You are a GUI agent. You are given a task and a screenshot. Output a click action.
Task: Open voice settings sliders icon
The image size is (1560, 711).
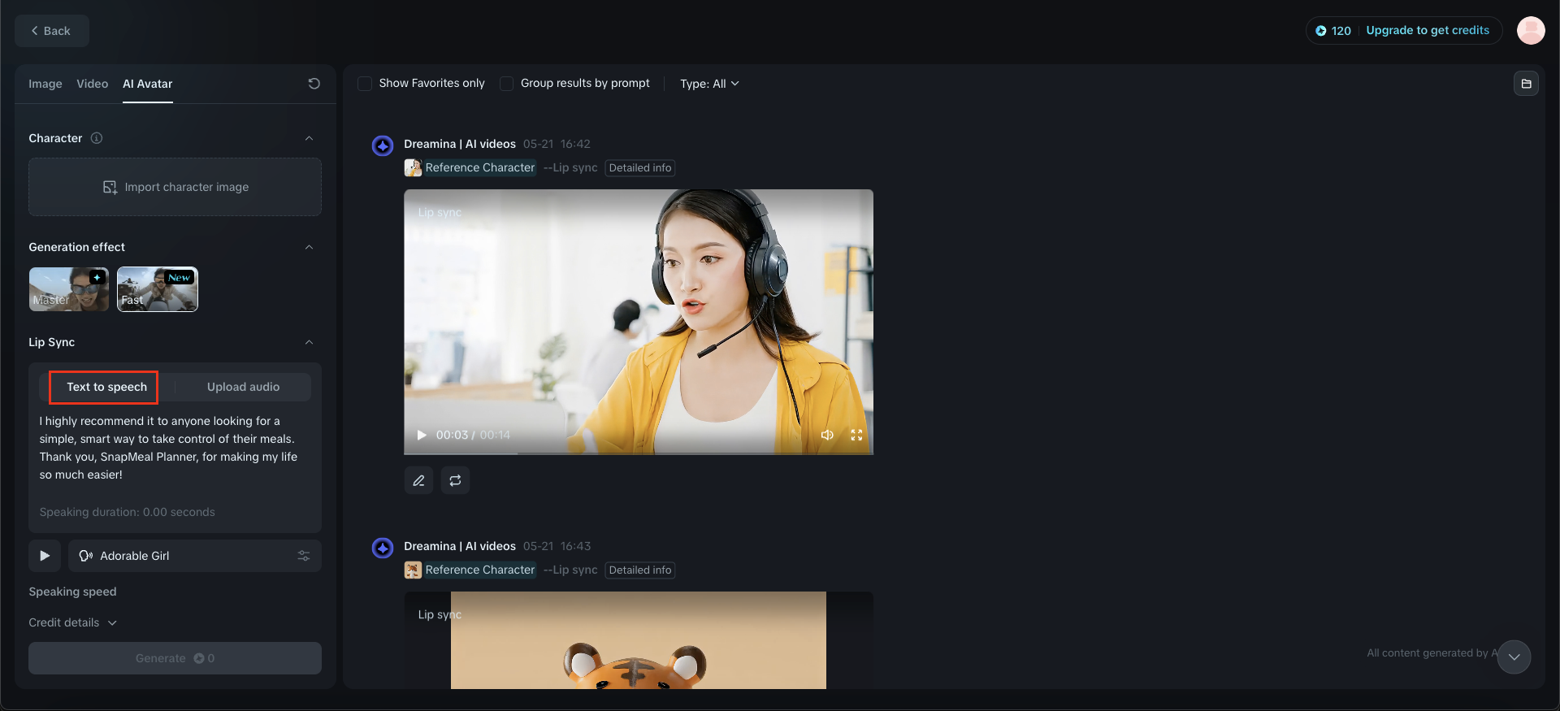coord(304,556)
